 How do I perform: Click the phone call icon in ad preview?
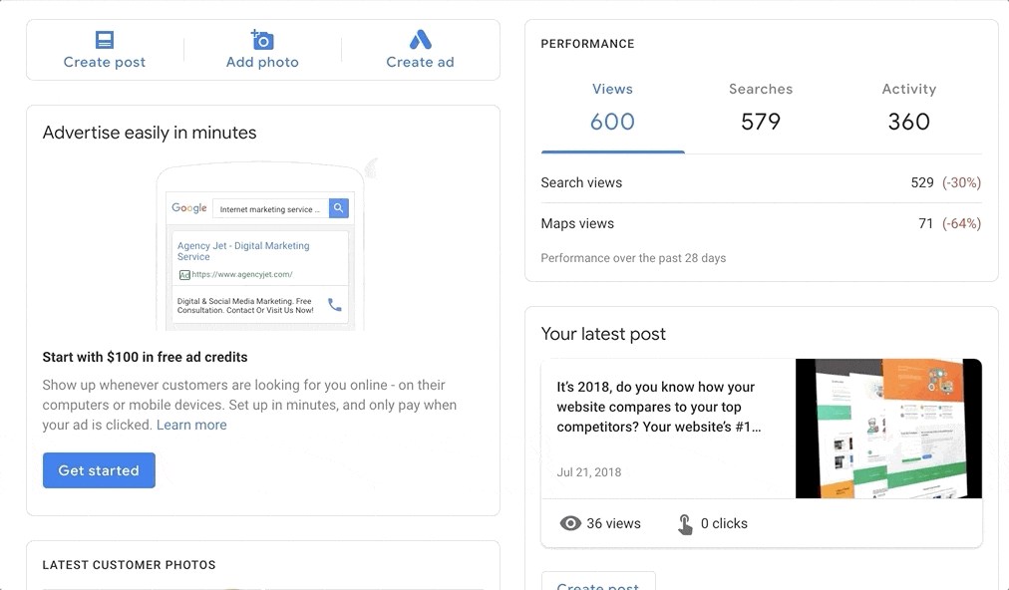coord(335,304)
